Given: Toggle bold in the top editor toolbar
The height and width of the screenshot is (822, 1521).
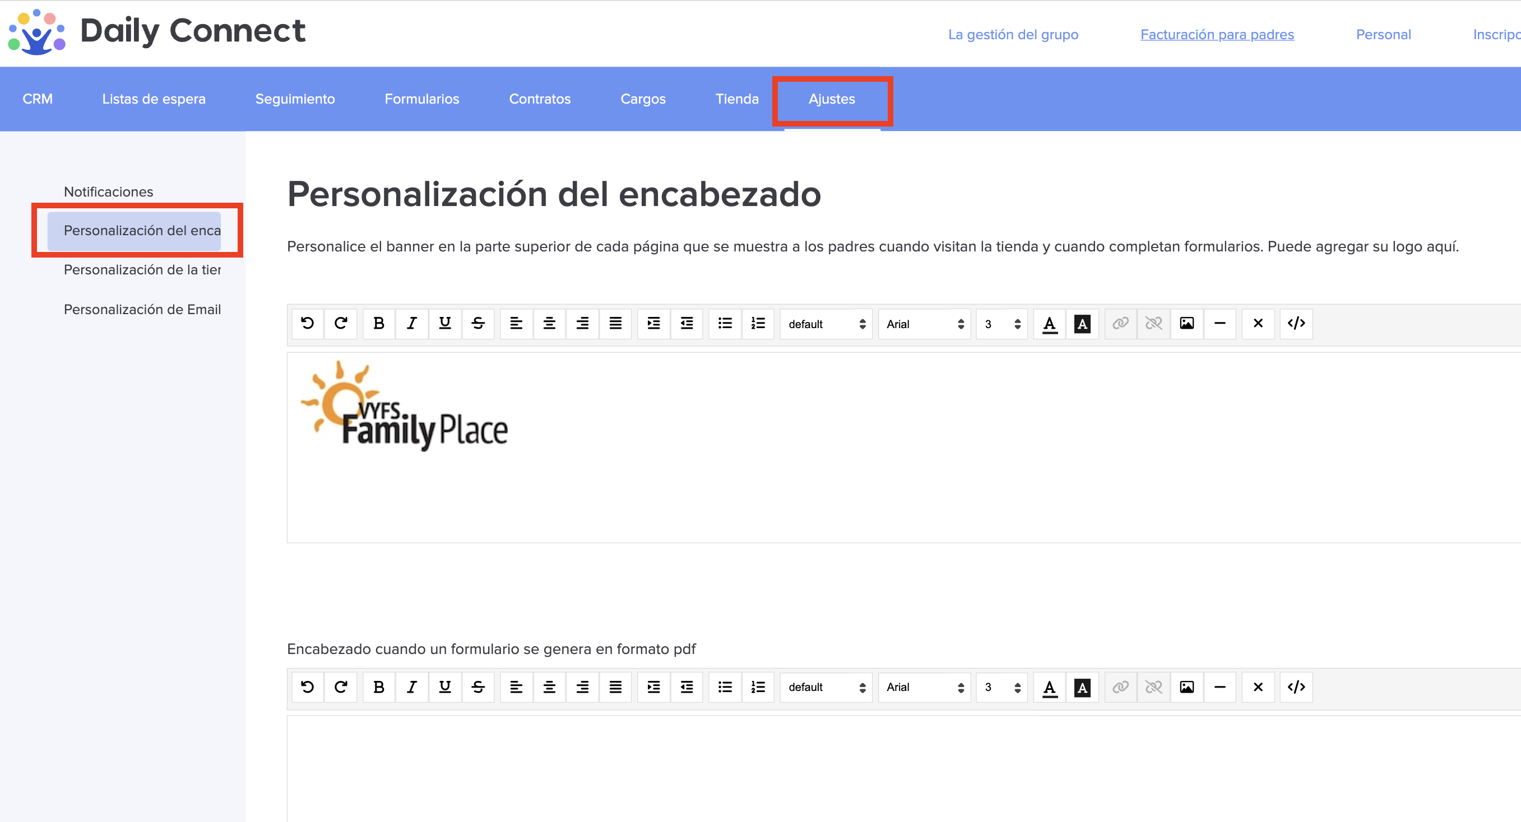Looking at the screenshot, I should 378,324.
